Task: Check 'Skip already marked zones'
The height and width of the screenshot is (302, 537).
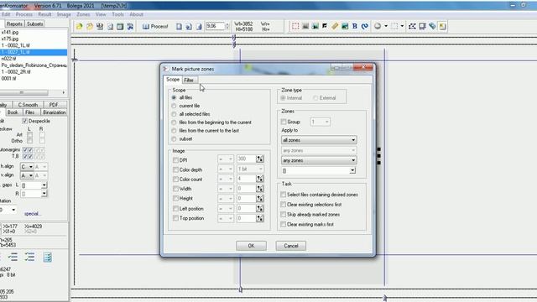Action: (284, 215)
